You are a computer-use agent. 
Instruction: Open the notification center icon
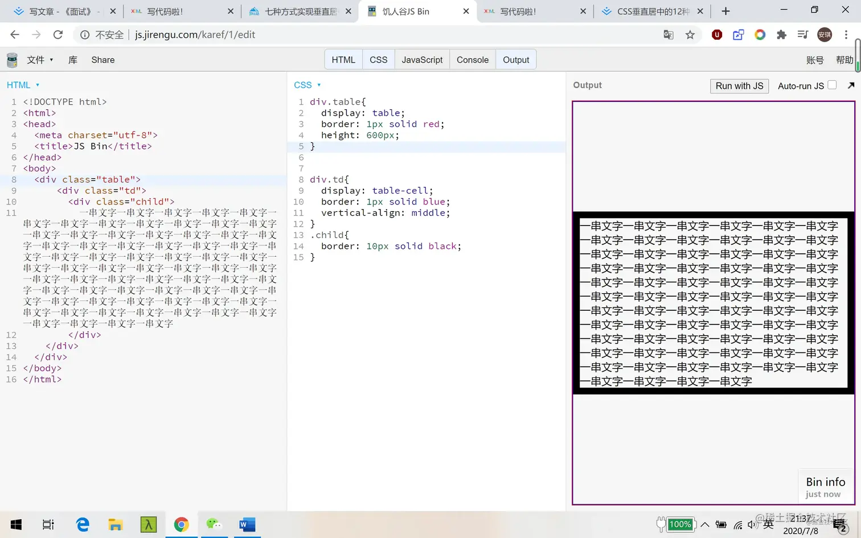coord(840,525)
